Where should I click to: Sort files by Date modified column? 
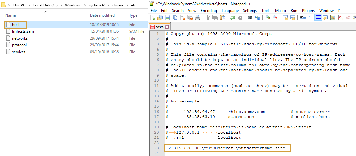(102, 15)
